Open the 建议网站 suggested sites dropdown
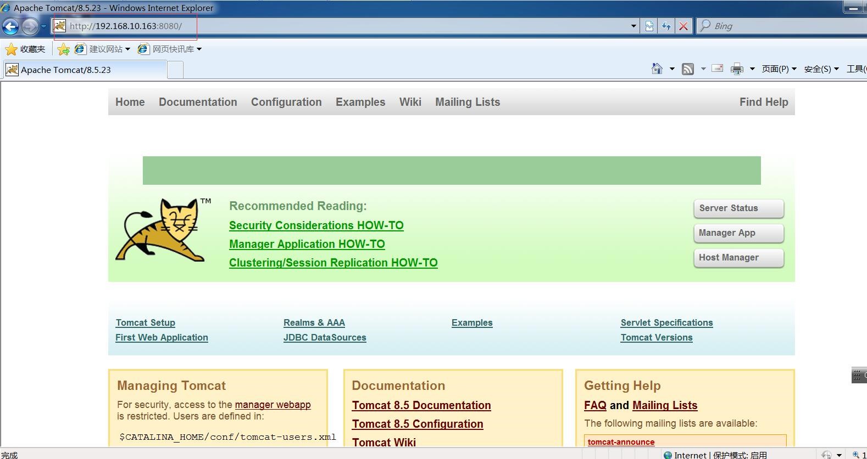867x459 pixels. pyautogui.click(x=103, y=49)
